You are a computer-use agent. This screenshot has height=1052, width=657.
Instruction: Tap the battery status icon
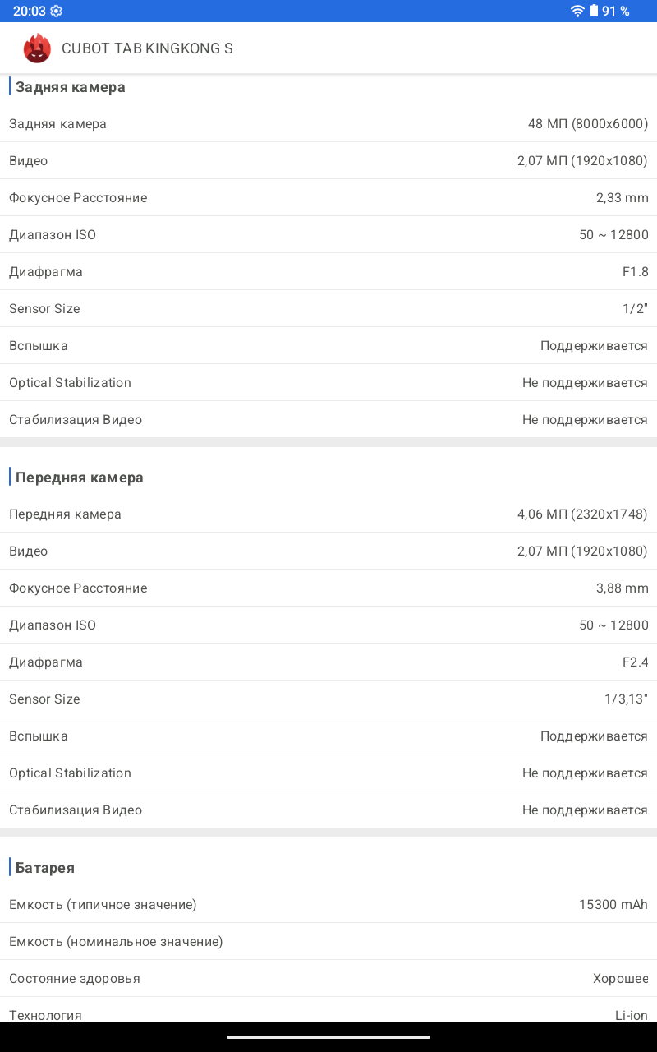[594, 11]
